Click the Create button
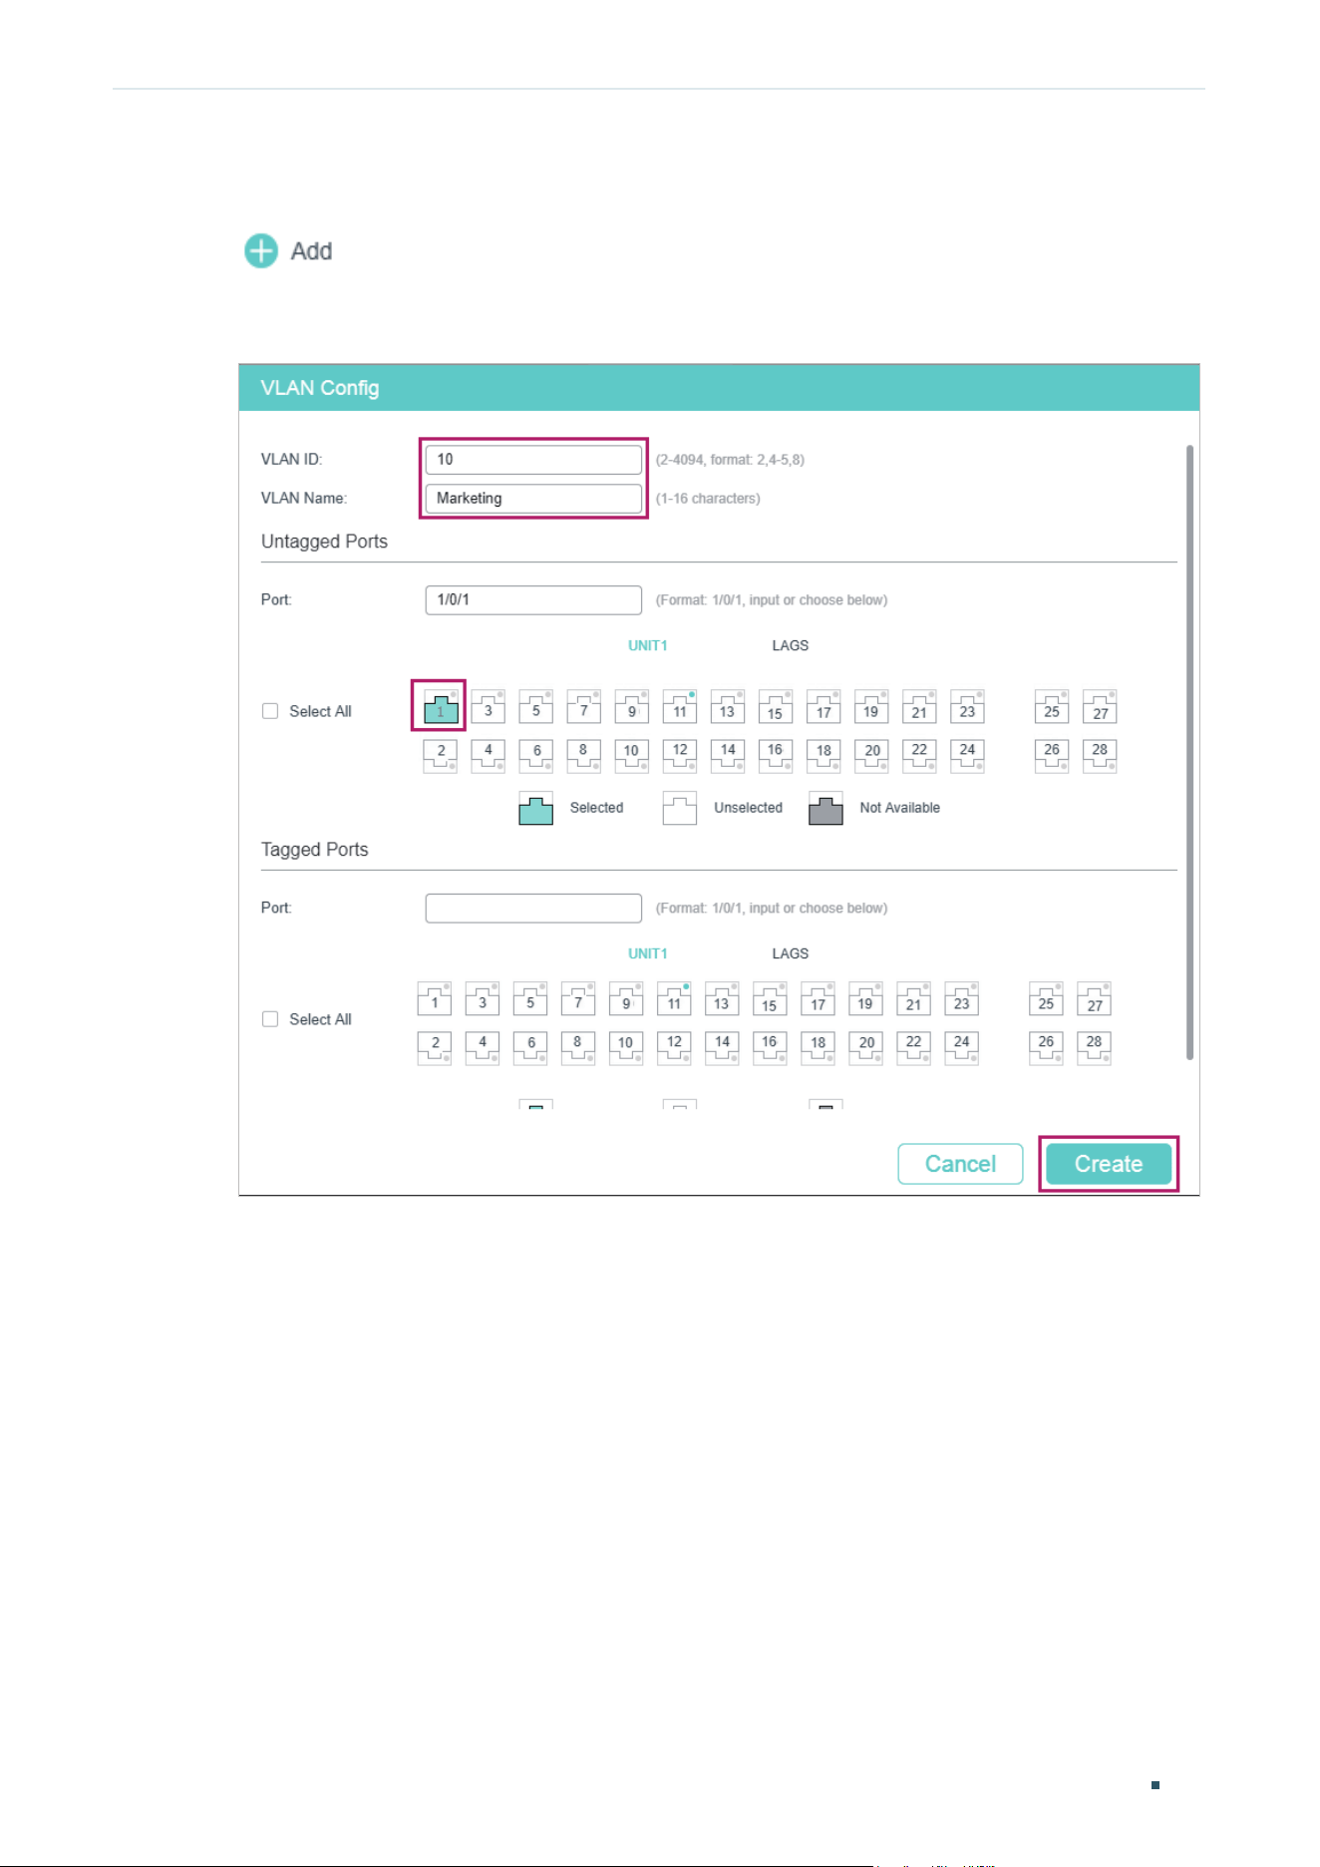 (1109, 1164)
